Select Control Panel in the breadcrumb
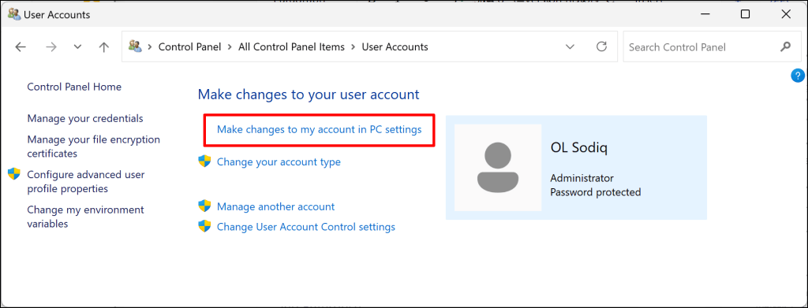 tap(189, 46)
